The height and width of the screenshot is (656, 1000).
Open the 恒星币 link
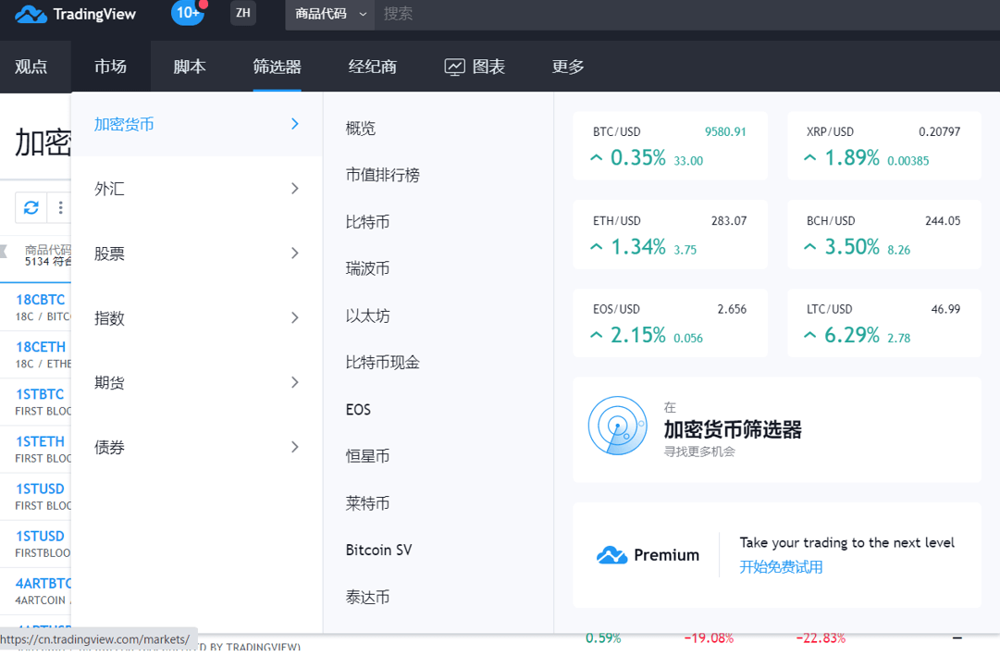tap(367, 456)
